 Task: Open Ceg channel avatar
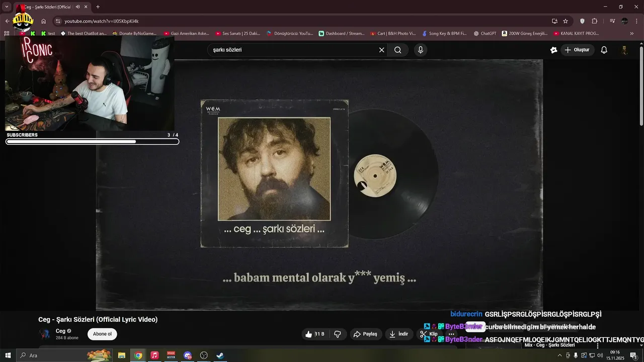coord(45,334)
